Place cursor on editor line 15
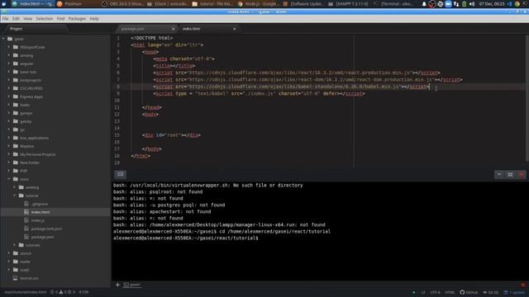The height and width of the screenshot is (297, 529). click(171, 135)
